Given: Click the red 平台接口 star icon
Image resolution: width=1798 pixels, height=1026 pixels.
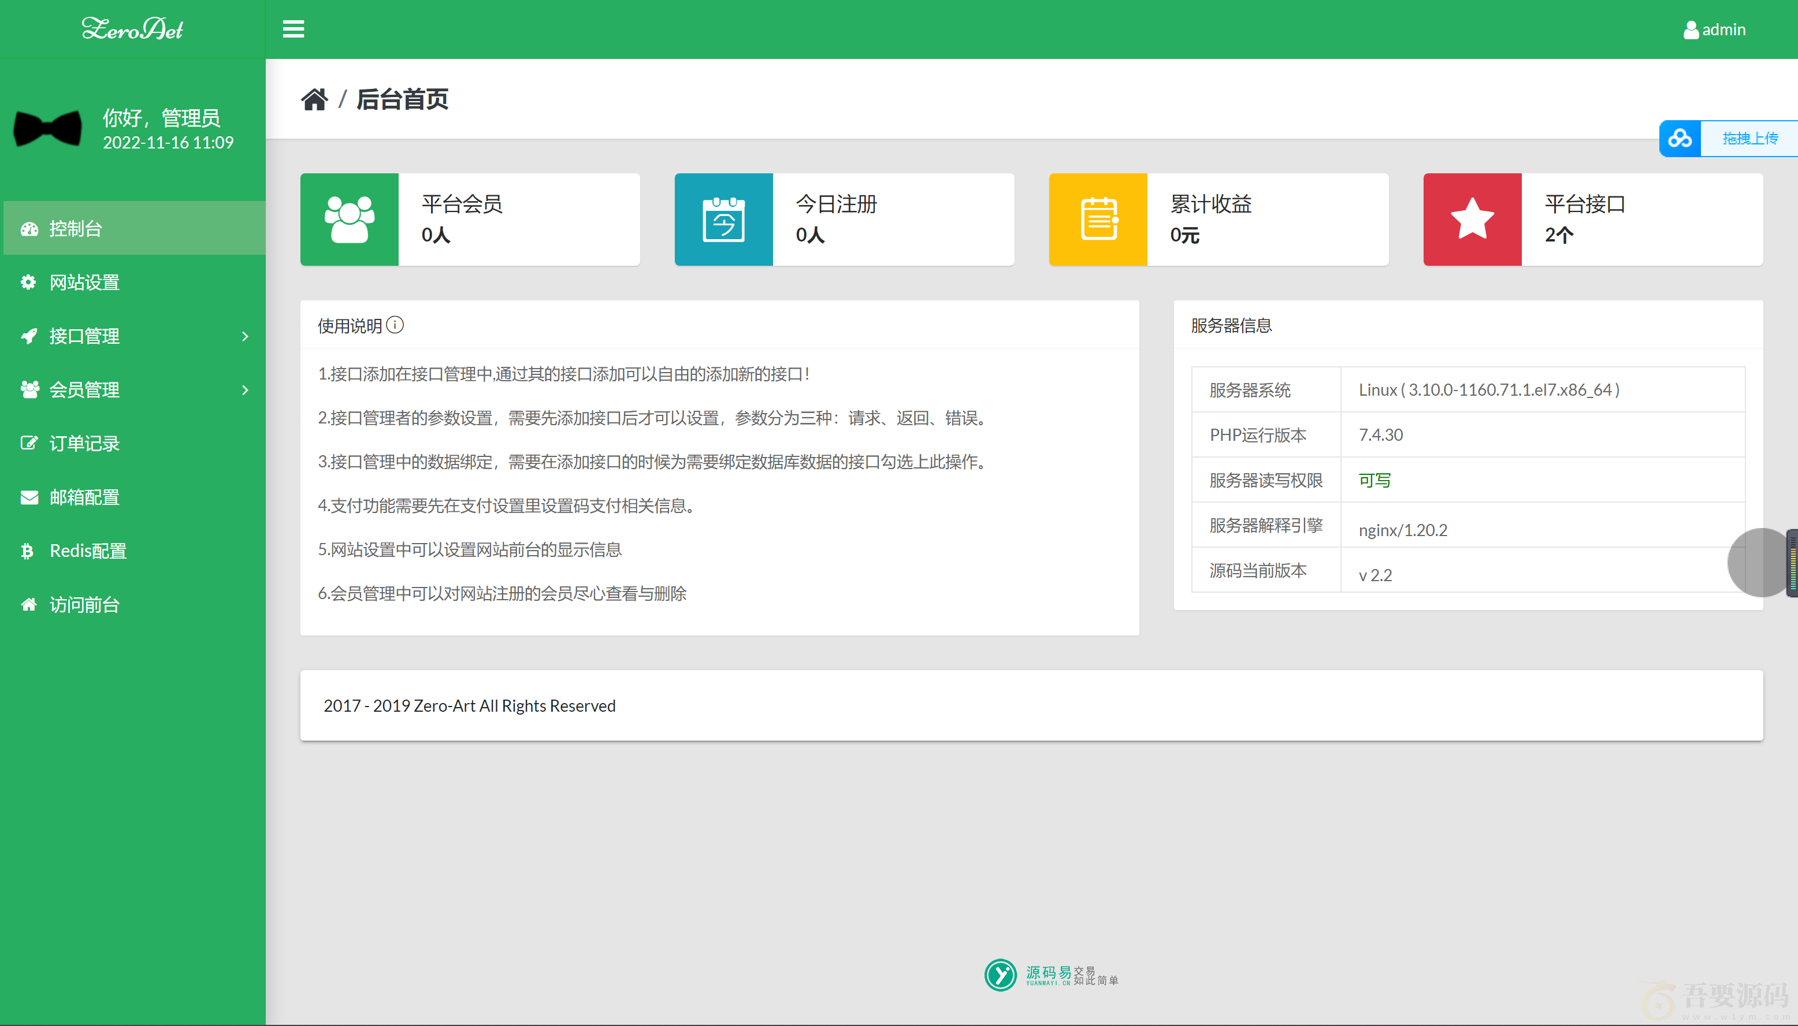Looking at the screenshot, I should (1473, 219).
